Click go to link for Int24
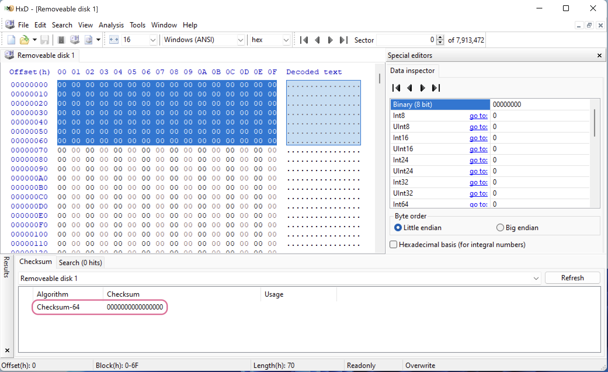This screenshot has height=372, width=608. pos(478,160)
